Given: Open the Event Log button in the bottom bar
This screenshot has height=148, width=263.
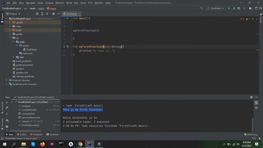Looking at the screenshot, I should click(251, 134).
